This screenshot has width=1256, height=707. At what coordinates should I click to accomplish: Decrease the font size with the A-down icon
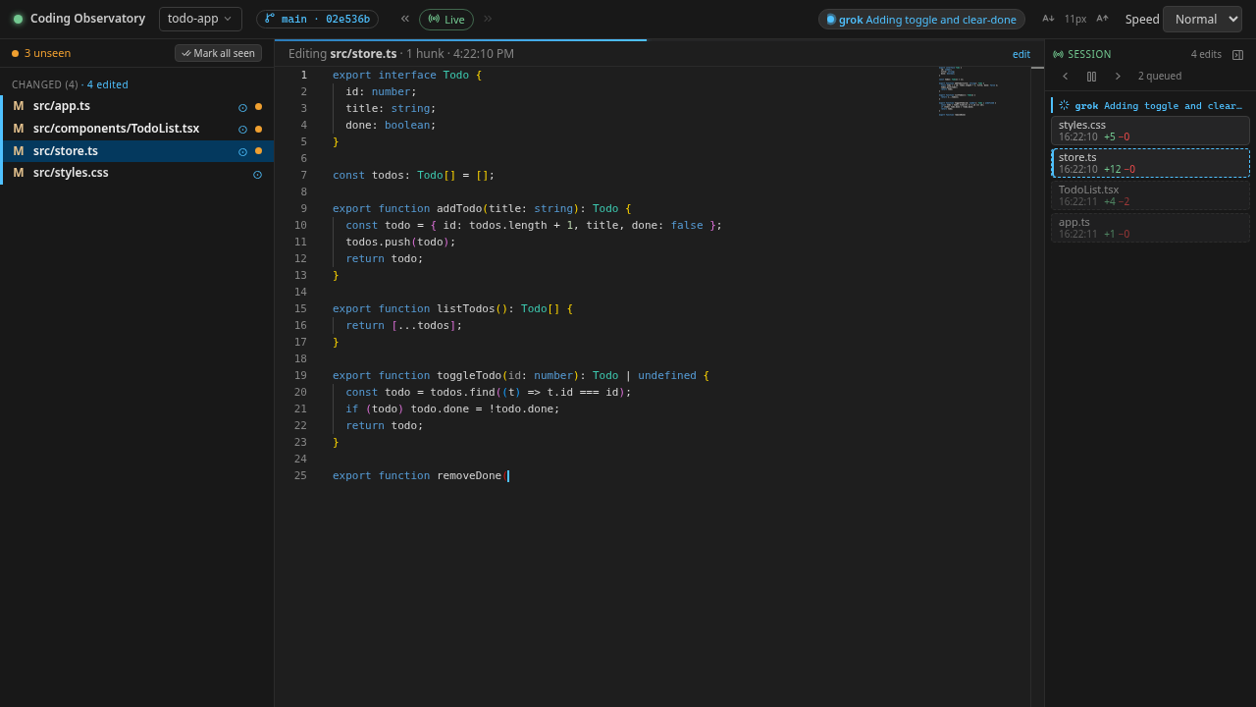pos(1048,19)
